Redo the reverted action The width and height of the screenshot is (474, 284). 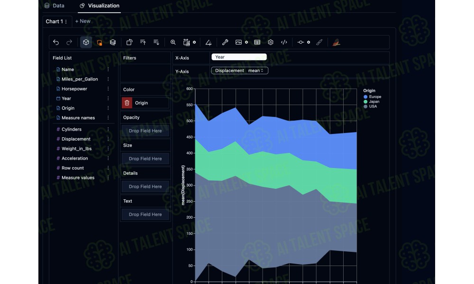69,42
